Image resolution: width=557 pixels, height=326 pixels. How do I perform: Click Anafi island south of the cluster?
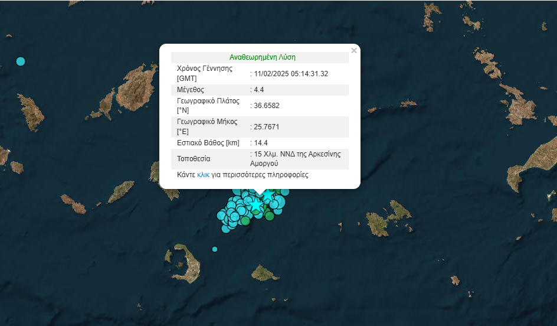coord(264,273)
